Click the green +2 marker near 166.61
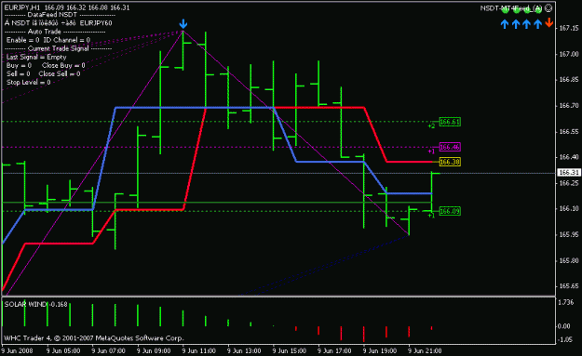The width and height of the screenshot is (582, 356). [431, 126]
